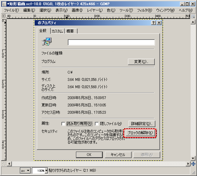Select the 全般 tab
The image size is (197, 176).
[x=43, y=31]
